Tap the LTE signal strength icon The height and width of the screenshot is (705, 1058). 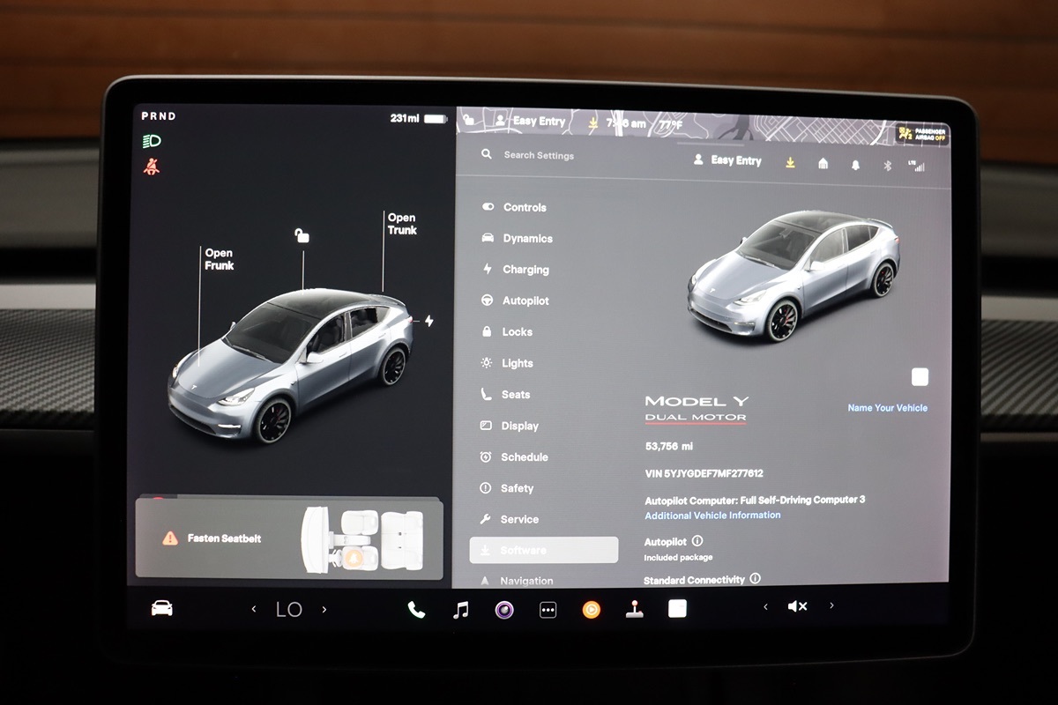pyautogui.click(x=919, y=165)
